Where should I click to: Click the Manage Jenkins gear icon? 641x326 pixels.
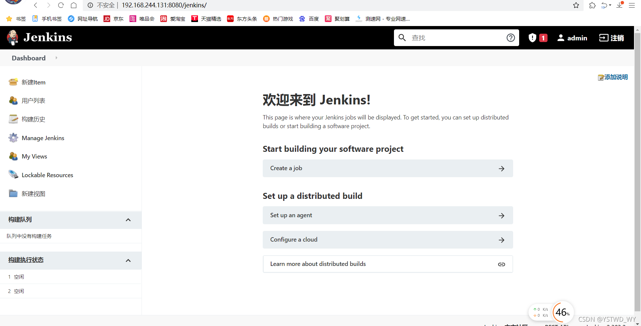[x=13, y=138]
